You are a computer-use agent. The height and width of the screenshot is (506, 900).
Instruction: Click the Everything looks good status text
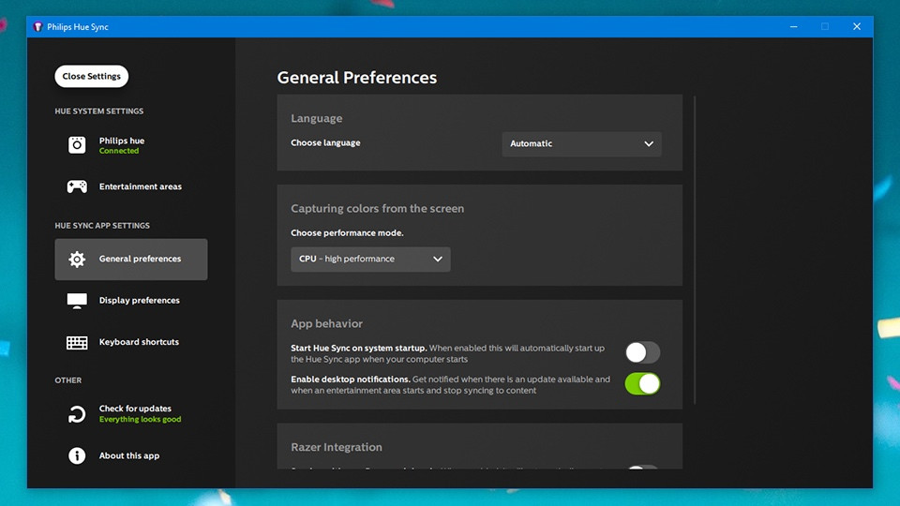pos(140,420)
